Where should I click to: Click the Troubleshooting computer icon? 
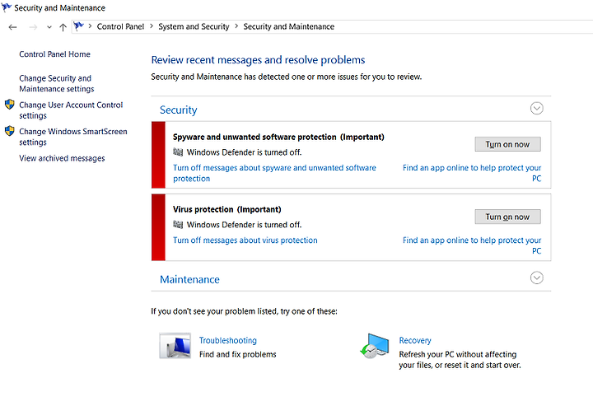click(x=175, y=346)
